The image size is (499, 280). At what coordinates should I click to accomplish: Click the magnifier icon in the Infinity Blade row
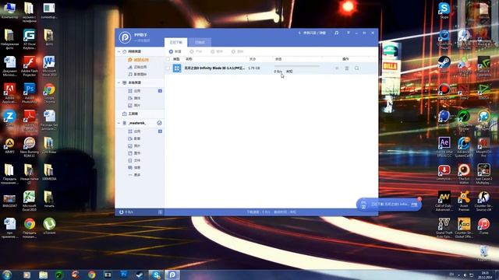(357, 68)
